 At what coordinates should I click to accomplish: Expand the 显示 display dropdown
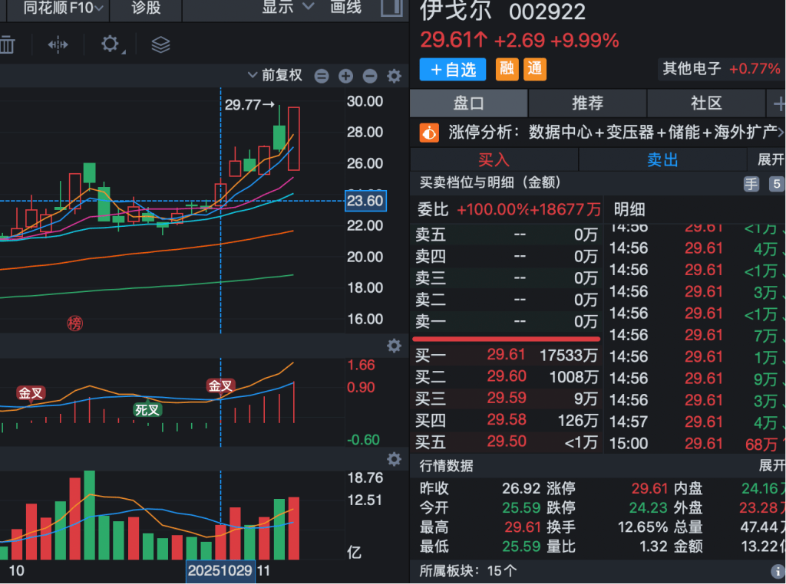coord(288,8)
